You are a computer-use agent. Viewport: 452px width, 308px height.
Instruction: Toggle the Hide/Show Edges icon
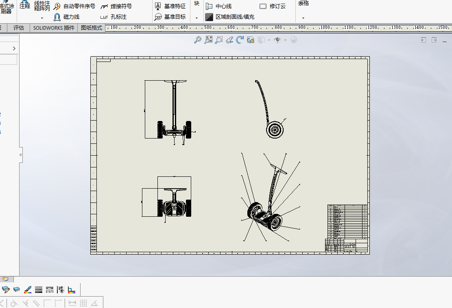(61, 290)
